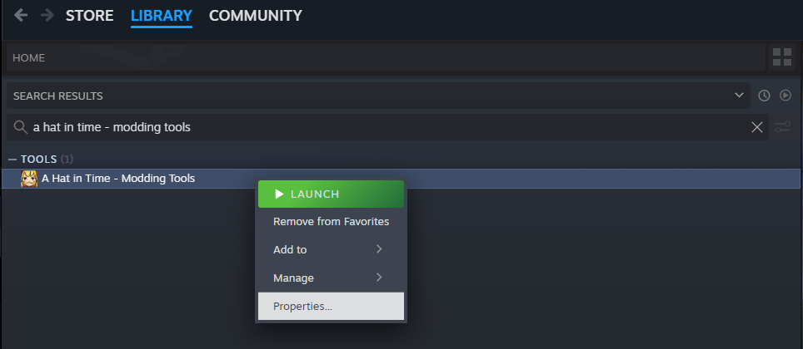Collapse the TOOLS category
The height and width of the screenshot is (349, 803).
pyautogui.click(x=12, y=160)
